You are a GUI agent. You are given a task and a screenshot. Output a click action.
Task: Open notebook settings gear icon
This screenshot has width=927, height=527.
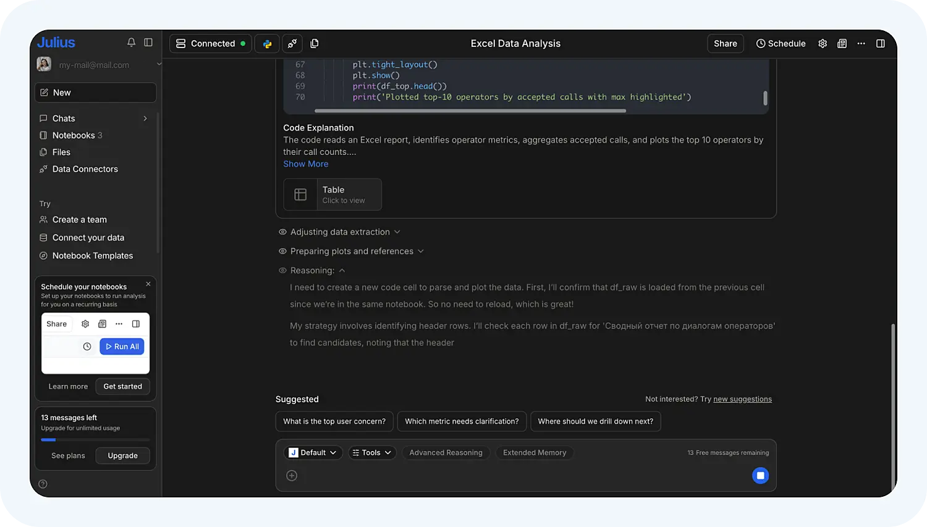click(823, 44)
